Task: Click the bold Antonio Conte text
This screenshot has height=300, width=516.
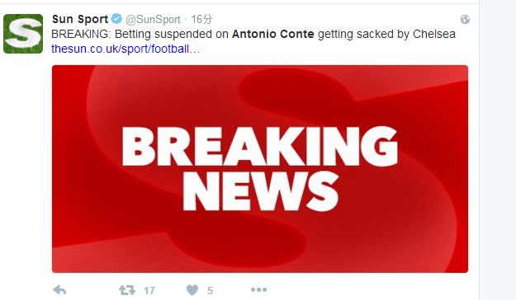Action: pyautogui.click(x=273, y=34)
